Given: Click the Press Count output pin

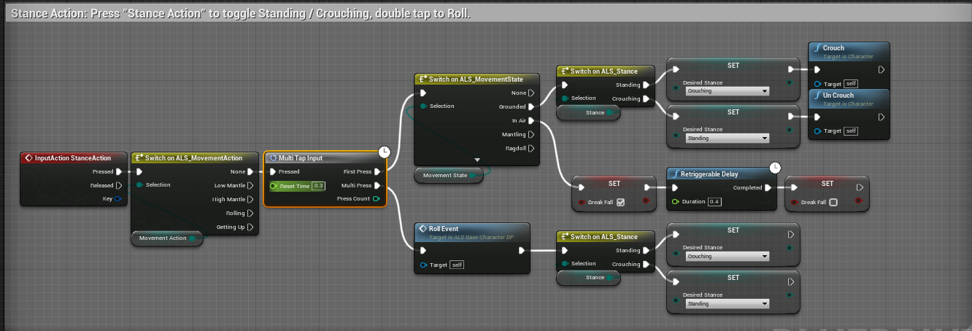Looking at the screenshot, I should (x=377, y=198).
